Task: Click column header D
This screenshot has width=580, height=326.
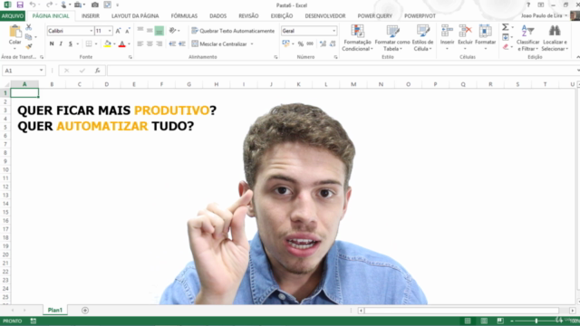Action: [x=107, y=84]
